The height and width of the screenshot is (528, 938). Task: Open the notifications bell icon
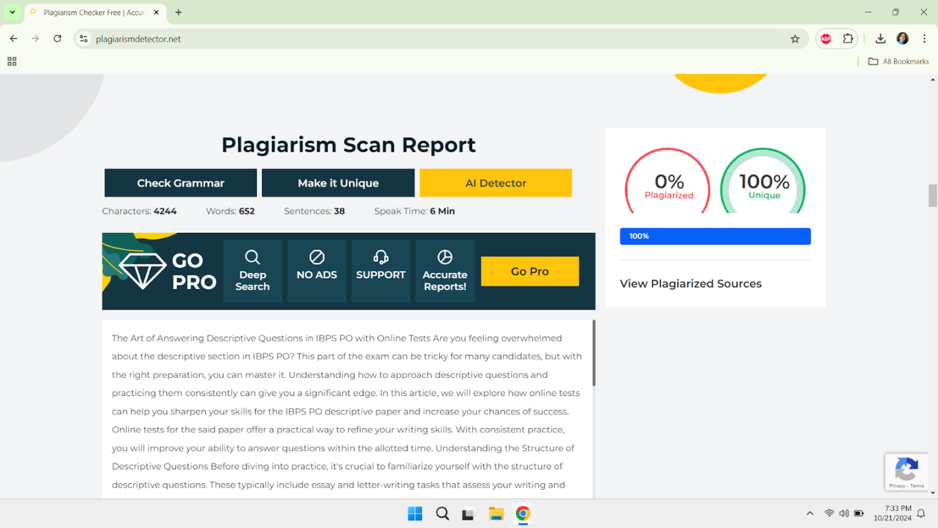[x=921, y=514]
